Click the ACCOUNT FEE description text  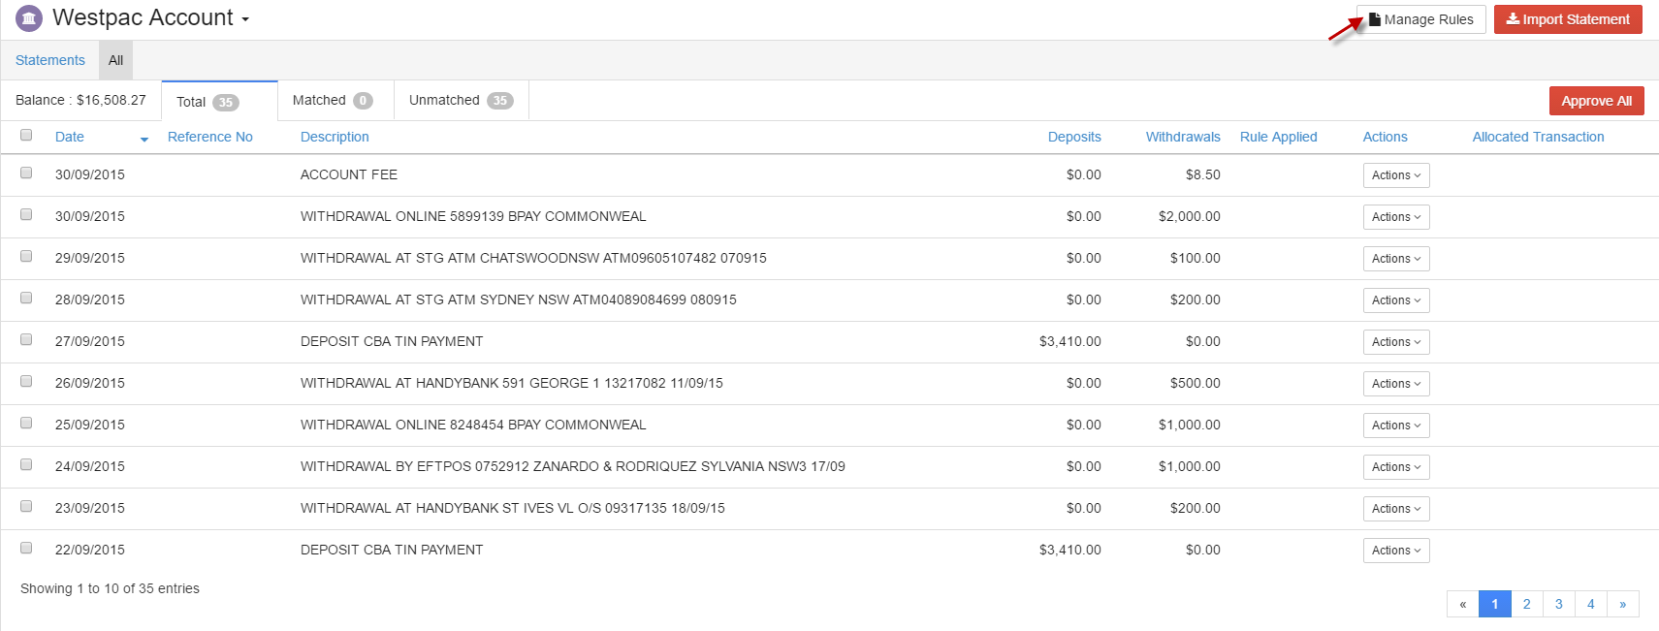[349, 174]
